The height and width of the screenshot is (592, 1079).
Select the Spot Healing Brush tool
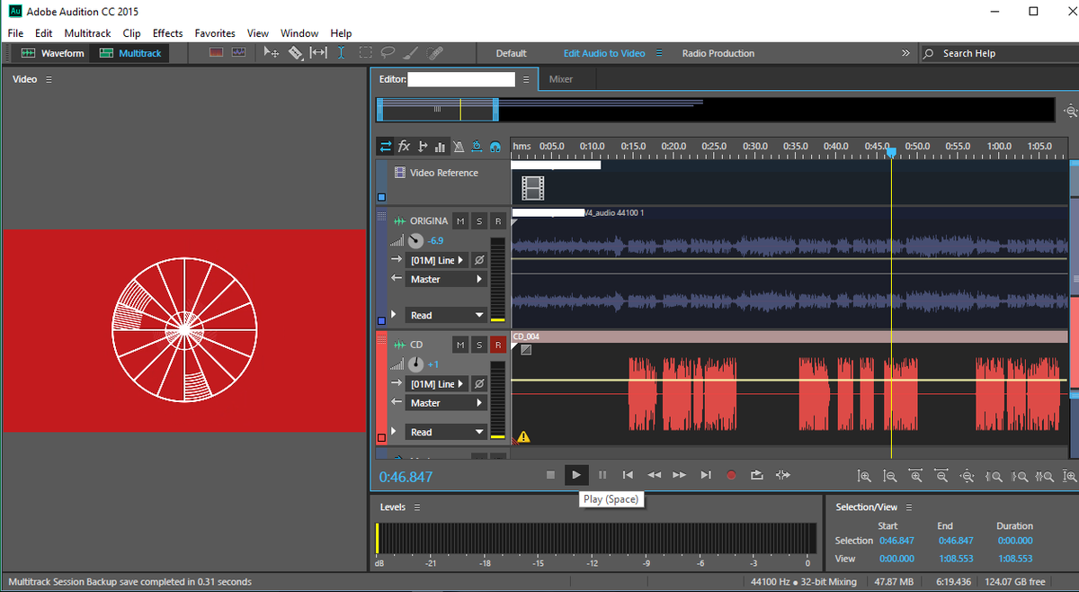435,53
